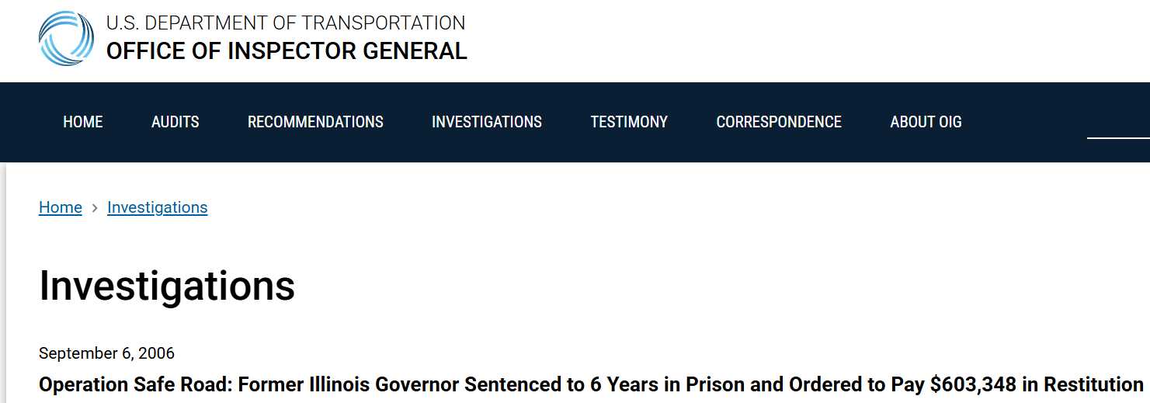
Task: Go to Recommendations in the navigation bar
Action: [x=315, y=122]
